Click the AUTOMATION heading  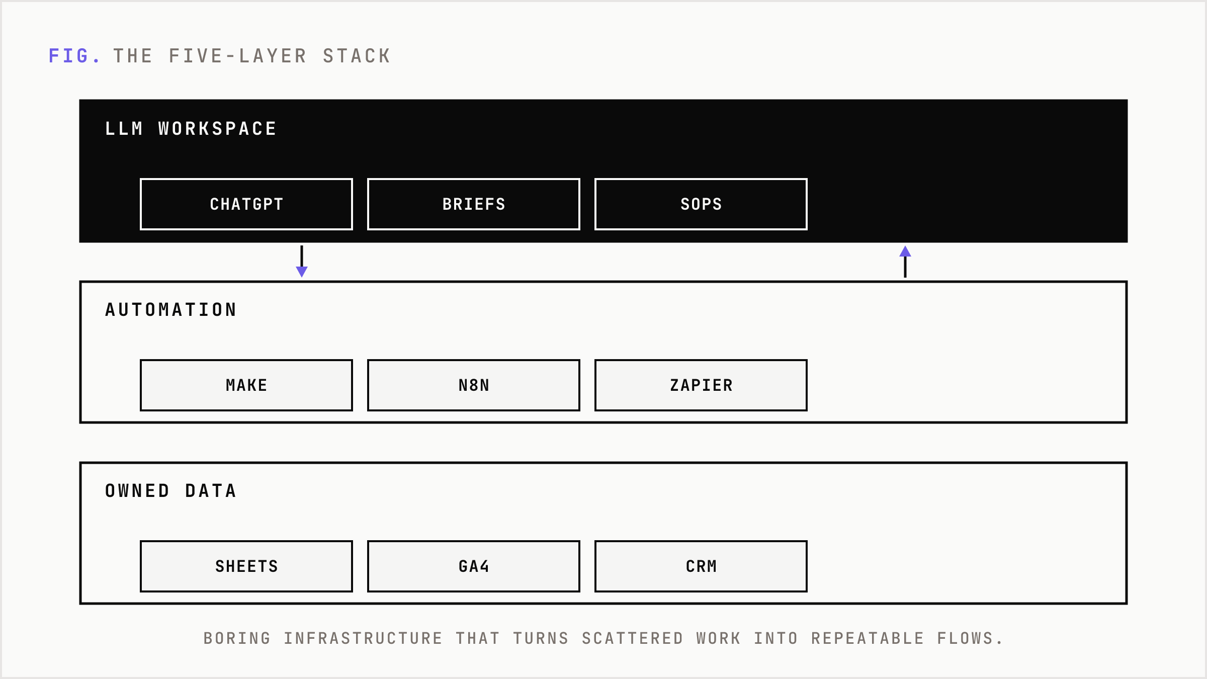(171, 310)
